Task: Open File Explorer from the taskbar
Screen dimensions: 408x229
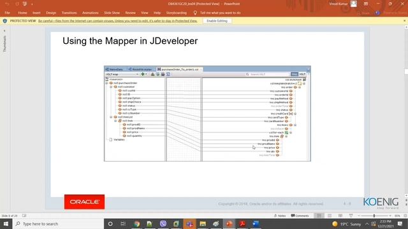Action: (x=203, y=224)
